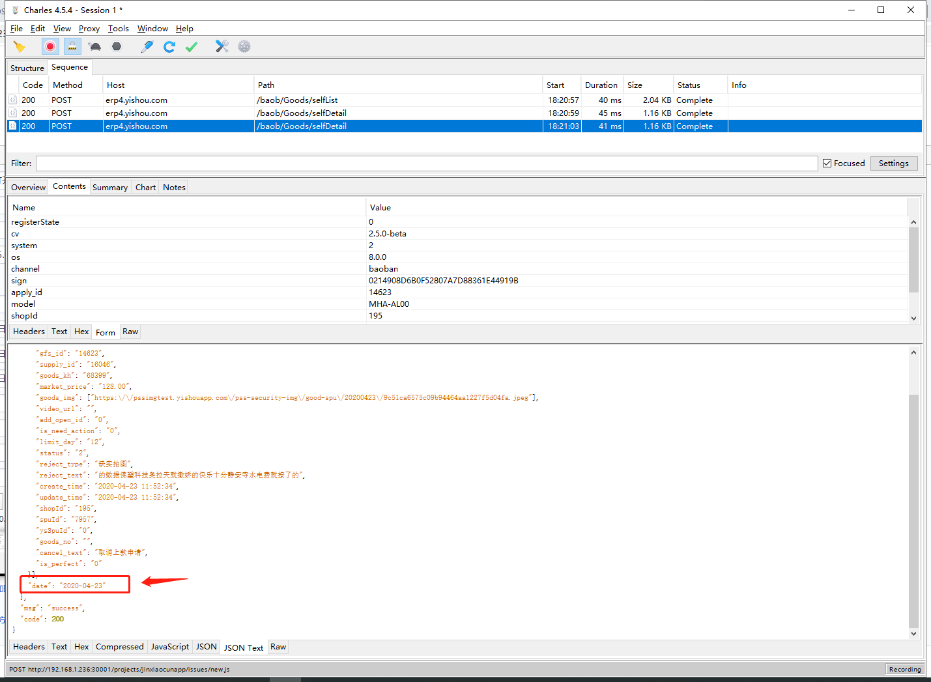This screenshot has width=931, height=682.
Task: Select request Hex tab
Action: coord(81,332)
